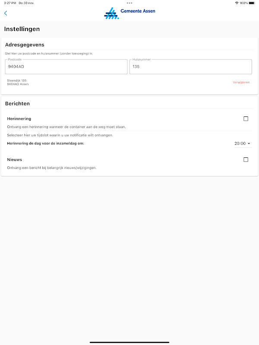Click the Wi-Fi status icon
259x345 pixels.
pyautogui.click(x=237, y=3)
